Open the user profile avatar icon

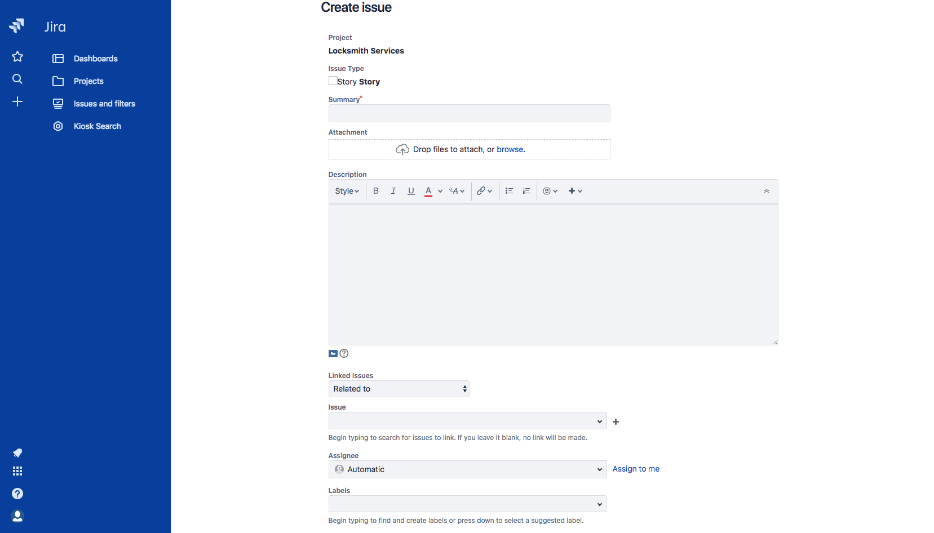coord(17,516)
